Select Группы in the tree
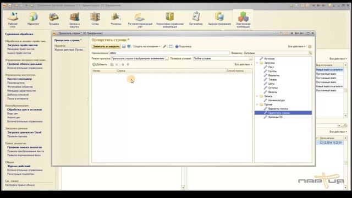 (x=272, y=71)
